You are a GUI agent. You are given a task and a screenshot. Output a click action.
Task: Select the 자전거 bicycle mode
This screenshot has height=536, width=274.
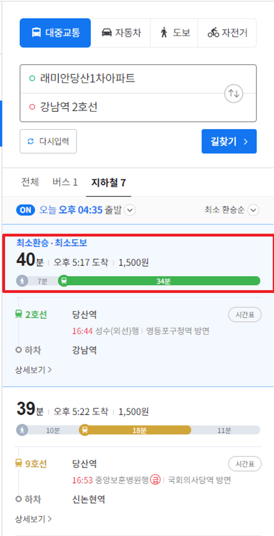point(227,33)
